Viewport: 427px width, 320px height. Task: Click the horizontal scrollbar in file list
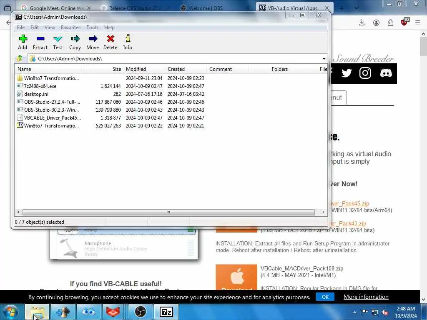tap(168, 212)
